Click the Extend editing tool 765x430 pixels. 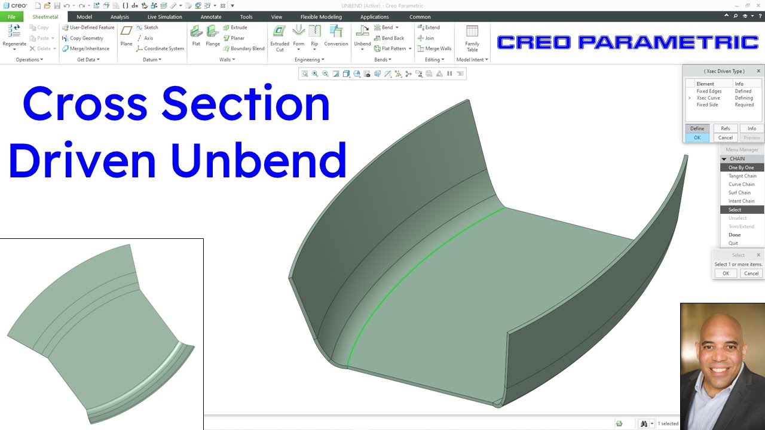[x=429, y=27]
